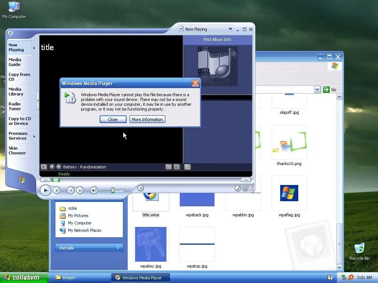Open the Media Guide tab

[15, 62]
